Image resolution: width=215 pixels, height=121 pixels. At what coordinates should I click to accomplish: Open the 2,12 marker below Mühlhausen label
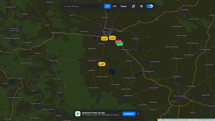(x=112, y=38)
